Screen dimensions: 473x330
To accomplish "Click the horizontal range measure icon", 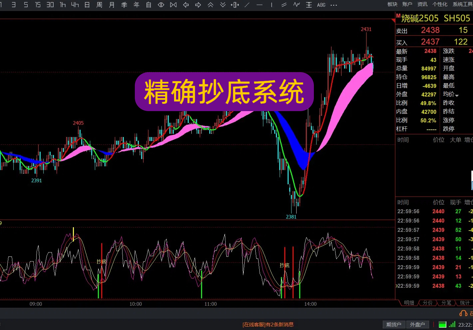I will (x=235, y=5).
